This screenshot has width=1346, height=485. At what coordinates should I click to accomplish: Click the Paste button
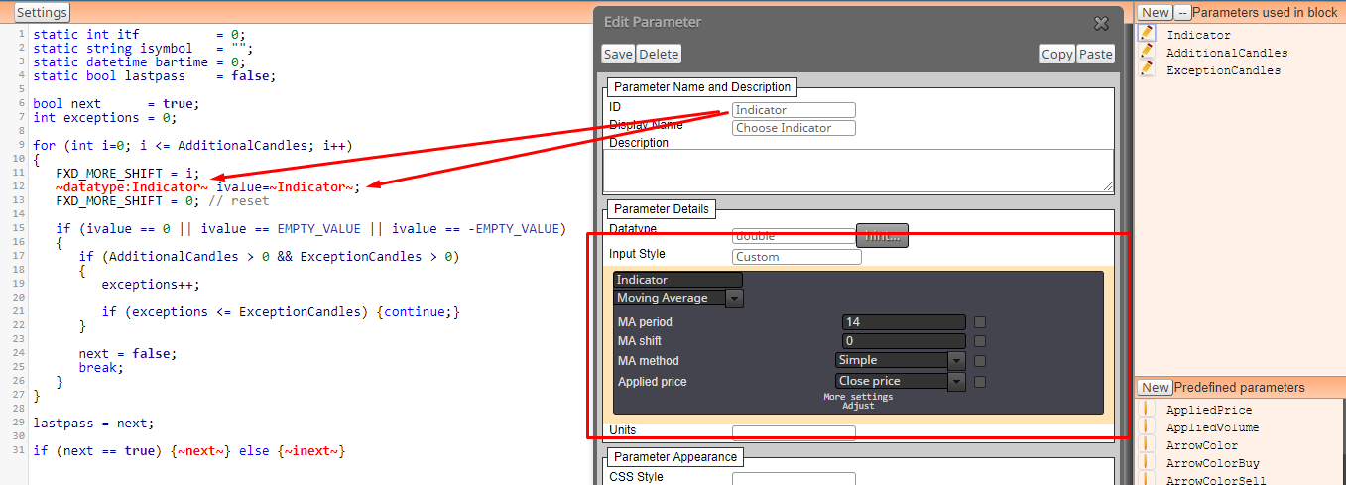coord(1096,54)
